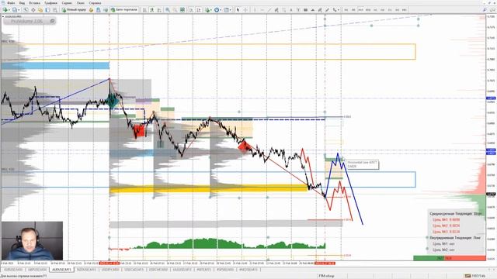
Task: Click the yellow horizontal volume level bar
Action: point(209,189)
